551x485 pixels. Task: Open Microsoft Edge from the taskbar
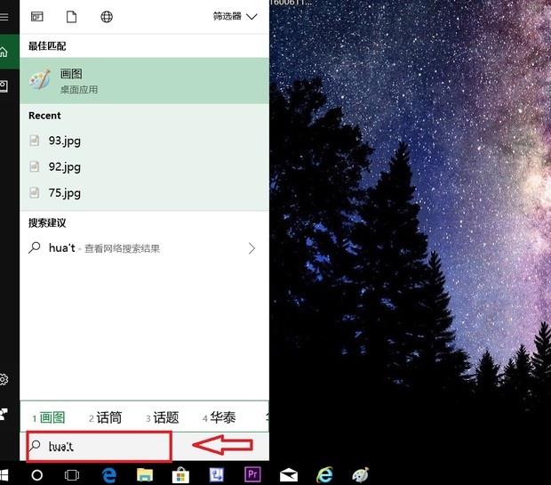point(109,475)
